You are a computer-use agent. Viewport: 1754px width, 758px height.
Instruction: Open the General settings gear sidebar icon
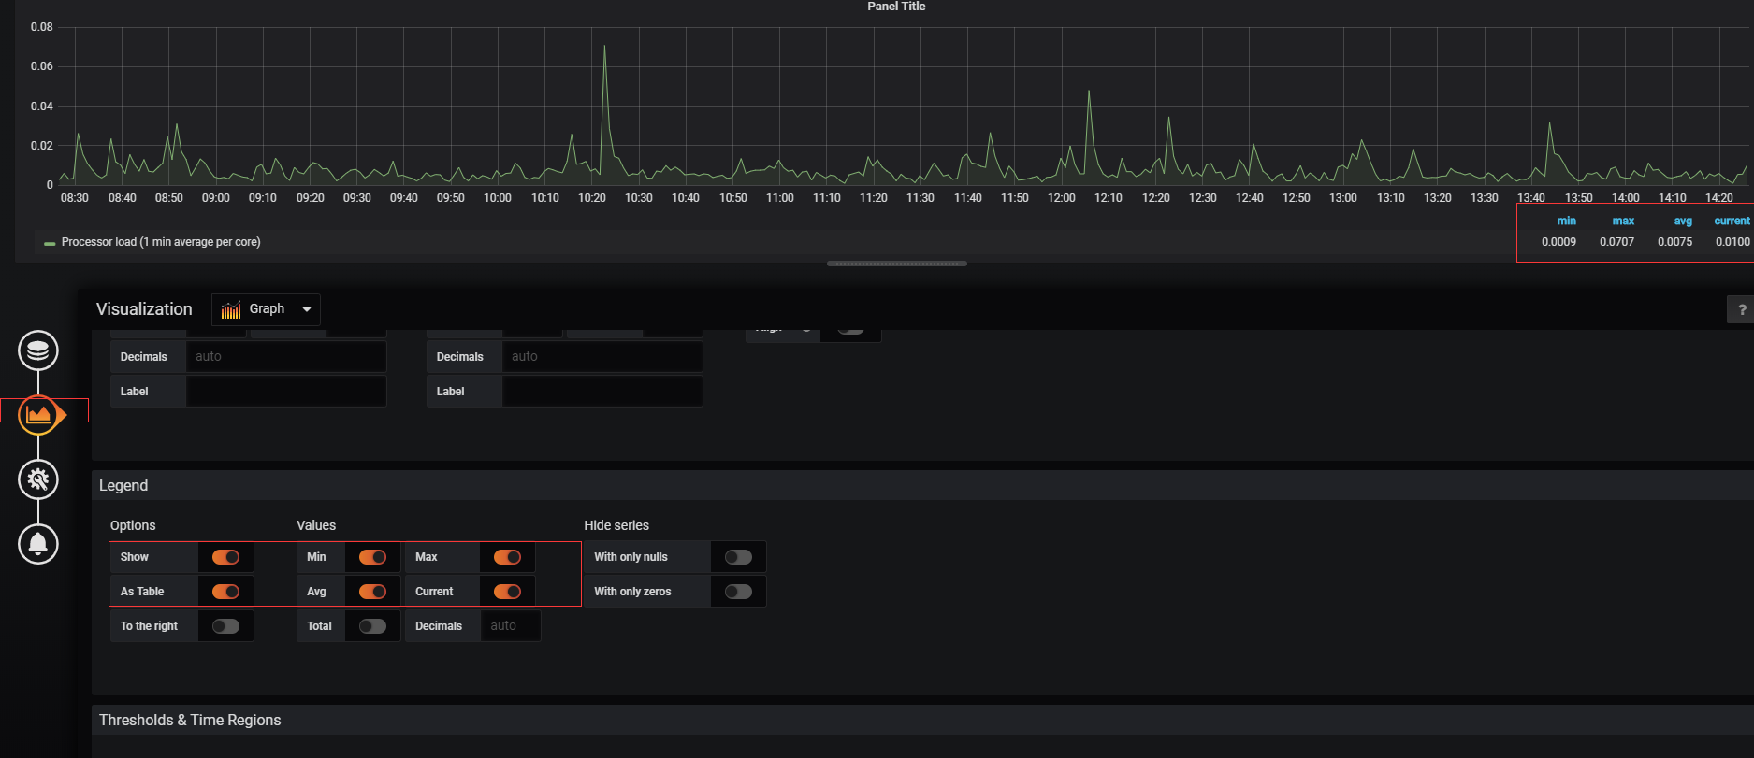[38, 479]
